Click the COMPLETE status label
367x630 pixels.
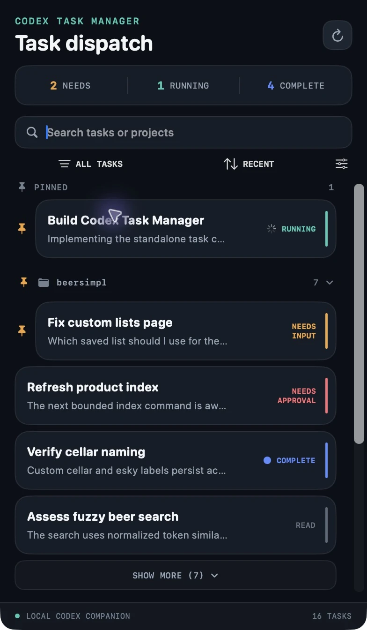(x=296, y=460)
